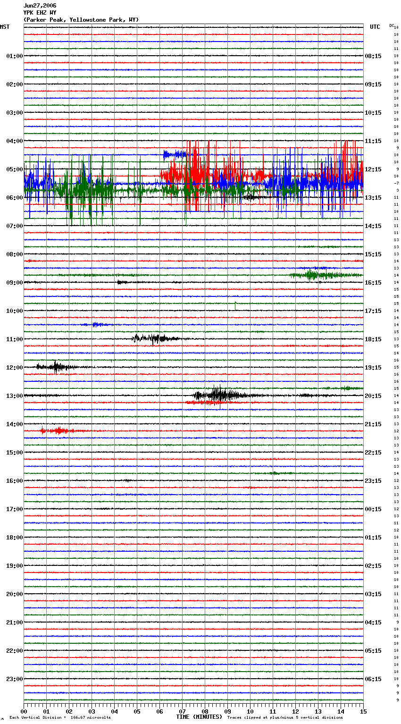Click the Parker Peak, Yellowstone Park location title
Image resolution: width=401 pixels, height=724 pixels.
click(81, 20)
